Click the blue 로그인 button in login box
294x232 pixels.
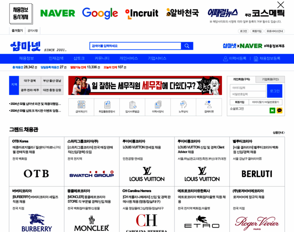(275, 91)
